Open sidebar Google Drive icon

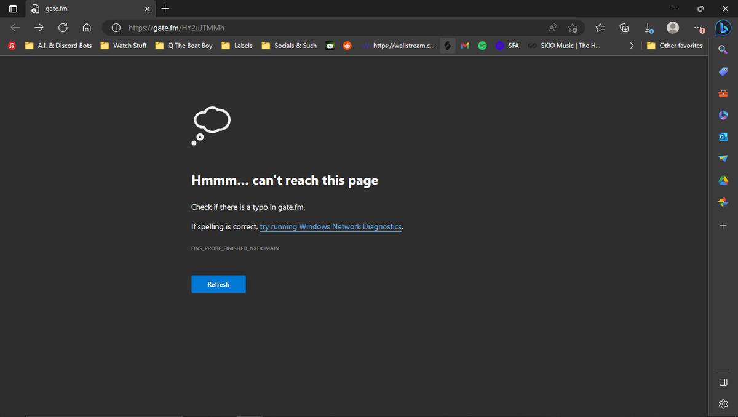(723, 180)
